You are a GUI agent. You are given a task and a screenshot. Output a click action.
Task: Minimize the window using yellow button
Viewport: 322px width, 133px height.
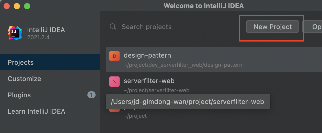point(17,6)
